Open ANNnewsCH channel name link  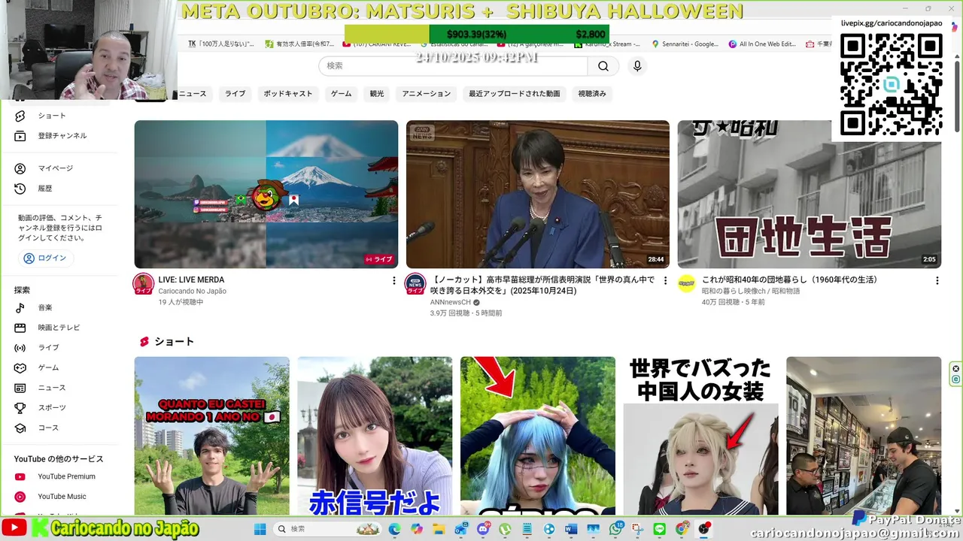pyautogui.click(x=451, y=302)
